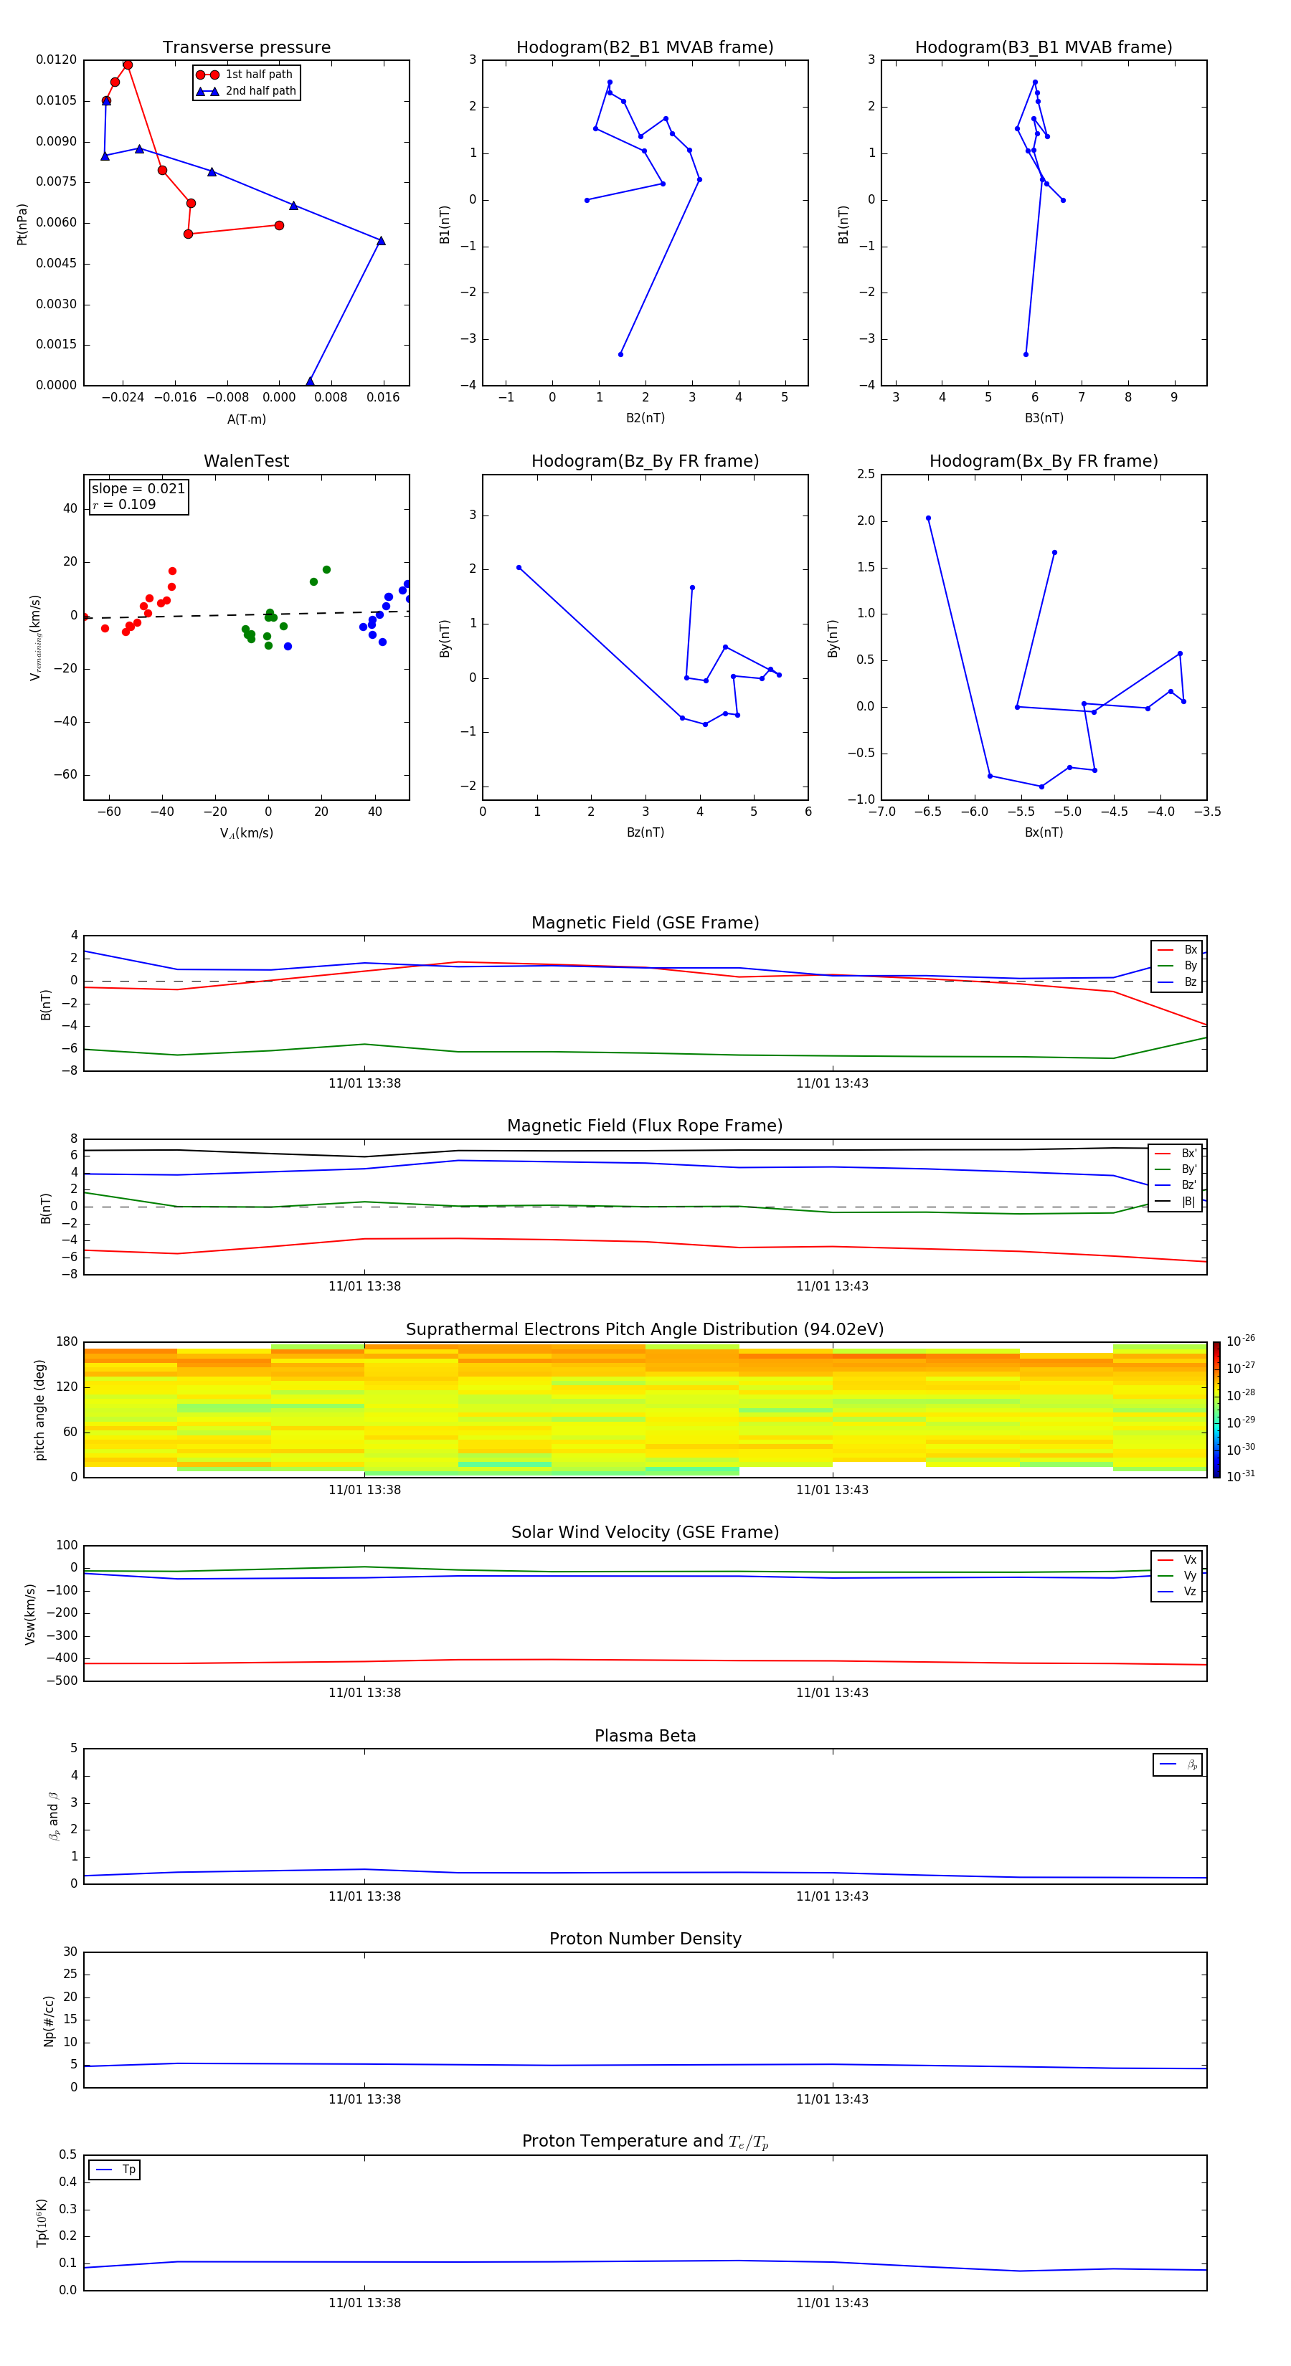Click the 'Vz' legend entry

pos(1177,1592)
